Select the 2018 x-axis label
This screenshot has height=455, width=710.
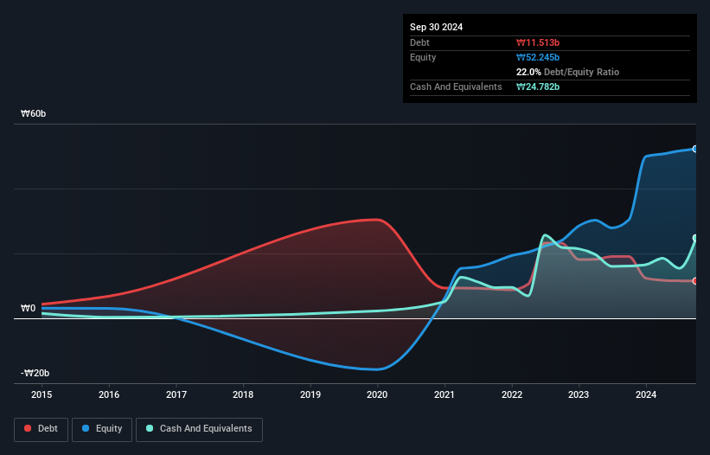click(x=243, y=394)
